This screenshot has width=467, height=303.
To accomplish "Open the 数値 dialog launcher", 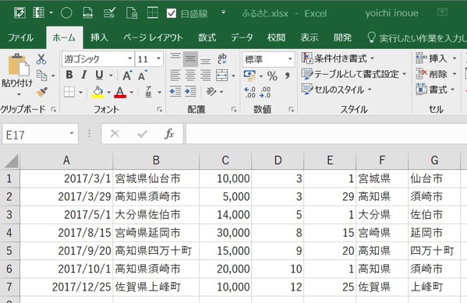I will (291, 110).
